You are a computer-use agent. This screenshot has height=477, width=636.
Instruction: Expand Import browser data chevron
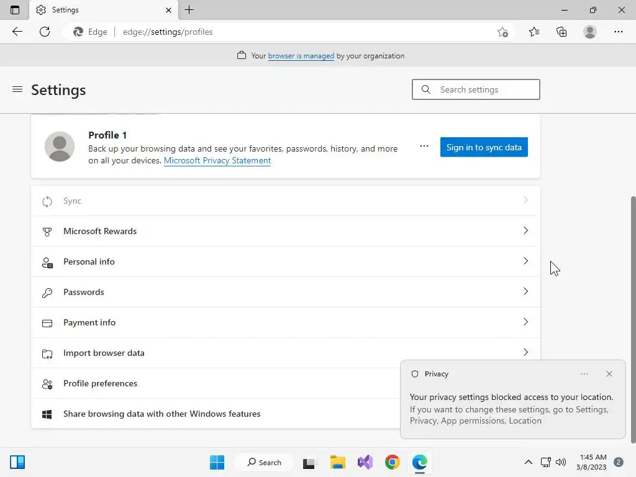coord(525,353)
